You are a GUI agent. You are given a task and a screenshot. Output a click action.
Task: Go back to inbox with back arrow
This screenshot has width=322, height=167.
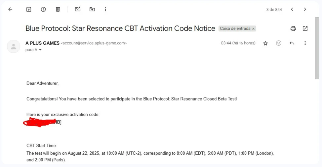point(10,9)
